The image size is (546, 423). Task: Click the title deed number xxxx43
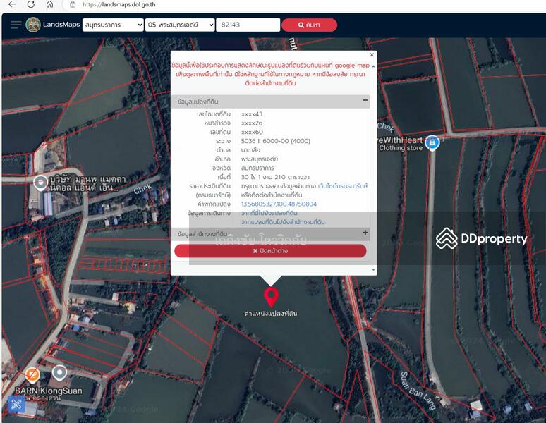point(251,114)
